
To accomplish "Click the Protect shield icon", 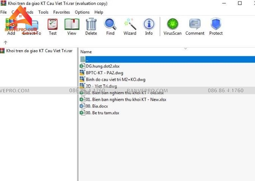I will pos(216,24).
